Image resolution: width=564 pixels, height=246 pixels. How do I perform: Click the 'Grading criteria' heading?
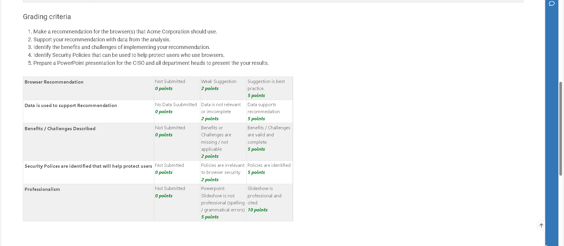pyautogui.click(x=47, y=17)
